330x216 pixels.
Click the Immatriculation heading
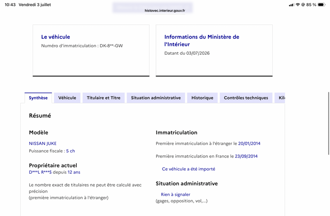(177, 132)
